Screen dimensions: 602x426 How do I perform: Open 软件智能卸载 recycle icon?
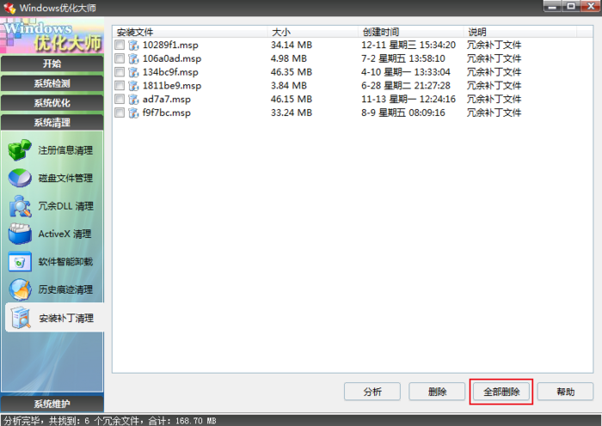pos(20,261)
